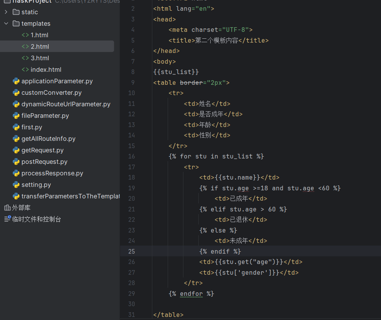Open transferParametersToTheTemplate file
The height and width of the screenshot is (320, 381).
(71, 196)
